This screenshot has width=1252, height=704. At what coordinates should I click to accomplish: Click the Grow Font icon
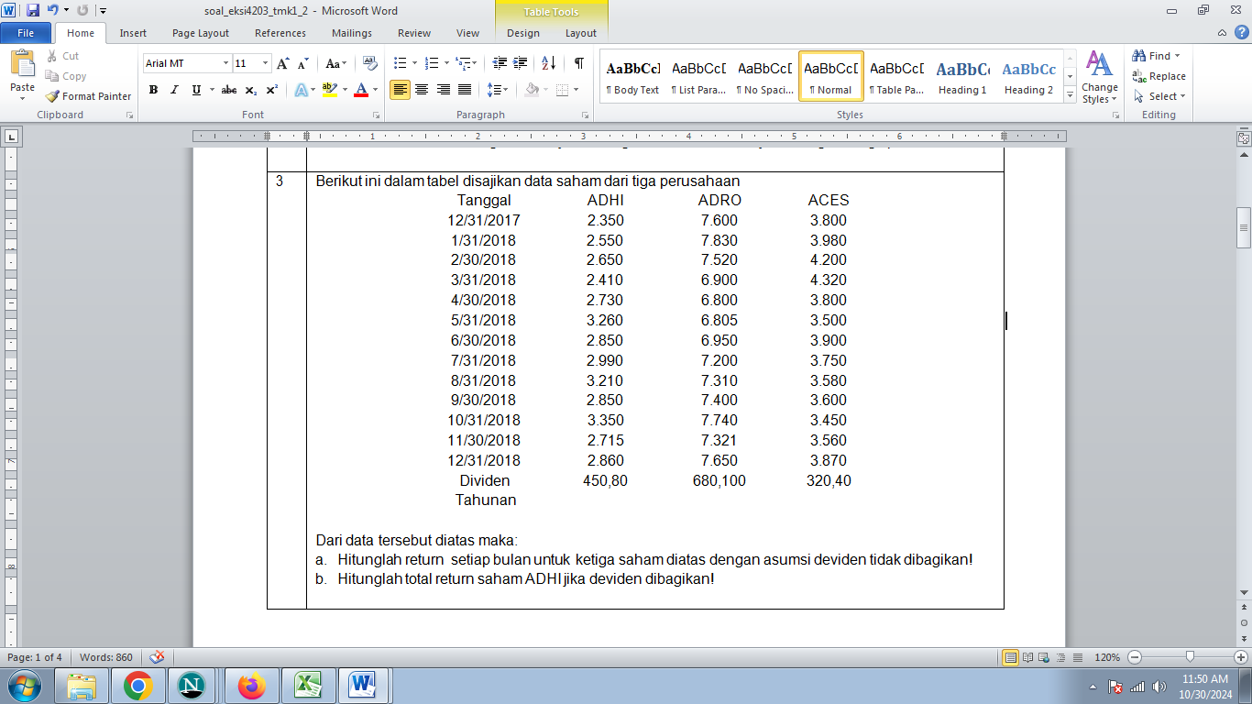(x=282, y=63)
